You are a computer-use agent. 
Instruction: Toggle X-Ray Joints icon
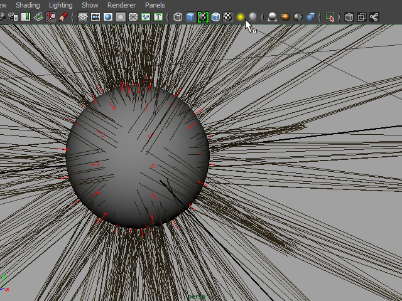click(374, 17)
